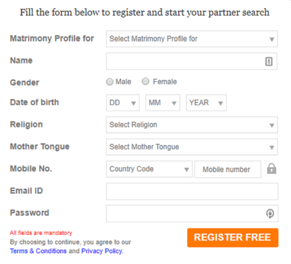Click the Gender label
Image resolution: width=291 pixels, height=264 pixels.
pyautogui.click(x=25, y=82)
